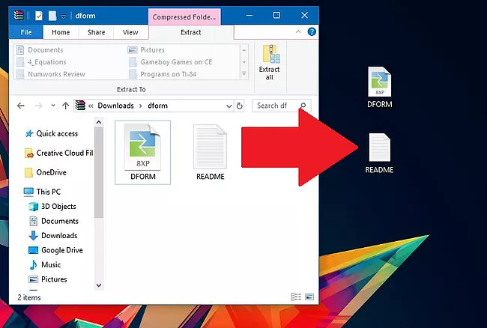Expand the Customize Quick Access Toolbar menu
Image resolution: width=487 pixels, height=328 pixels.
tap(64, 15)
